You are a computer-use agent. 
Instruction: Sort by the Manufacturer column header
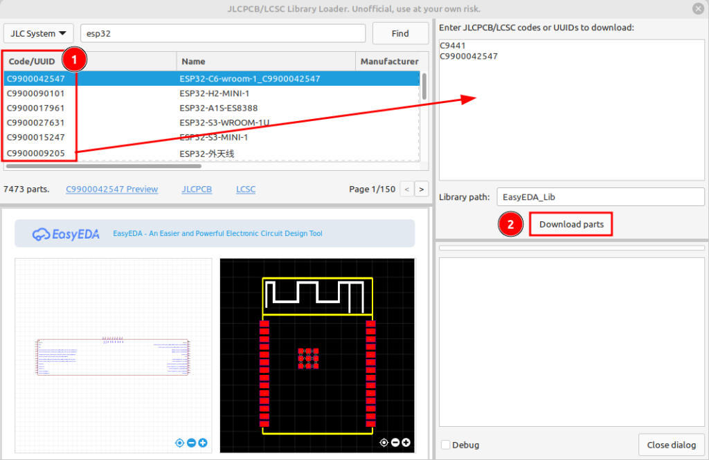click(x=389, y=62)
